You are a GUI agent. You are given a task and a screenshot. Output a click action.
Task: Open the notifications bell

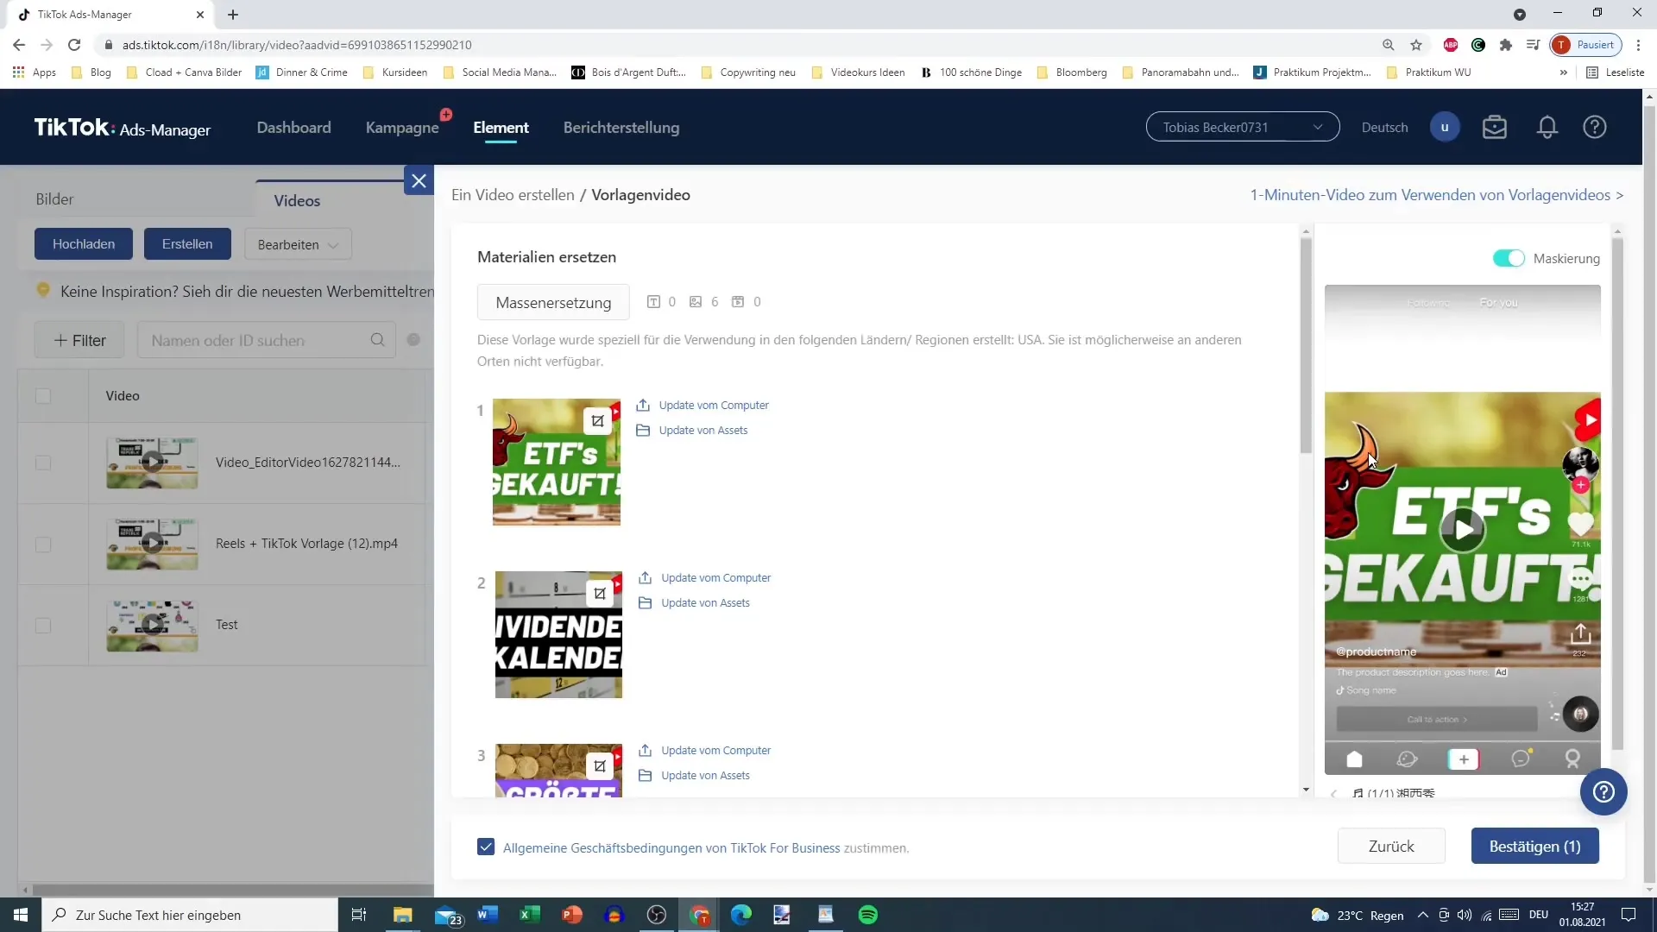click(x=1547, y=128)
